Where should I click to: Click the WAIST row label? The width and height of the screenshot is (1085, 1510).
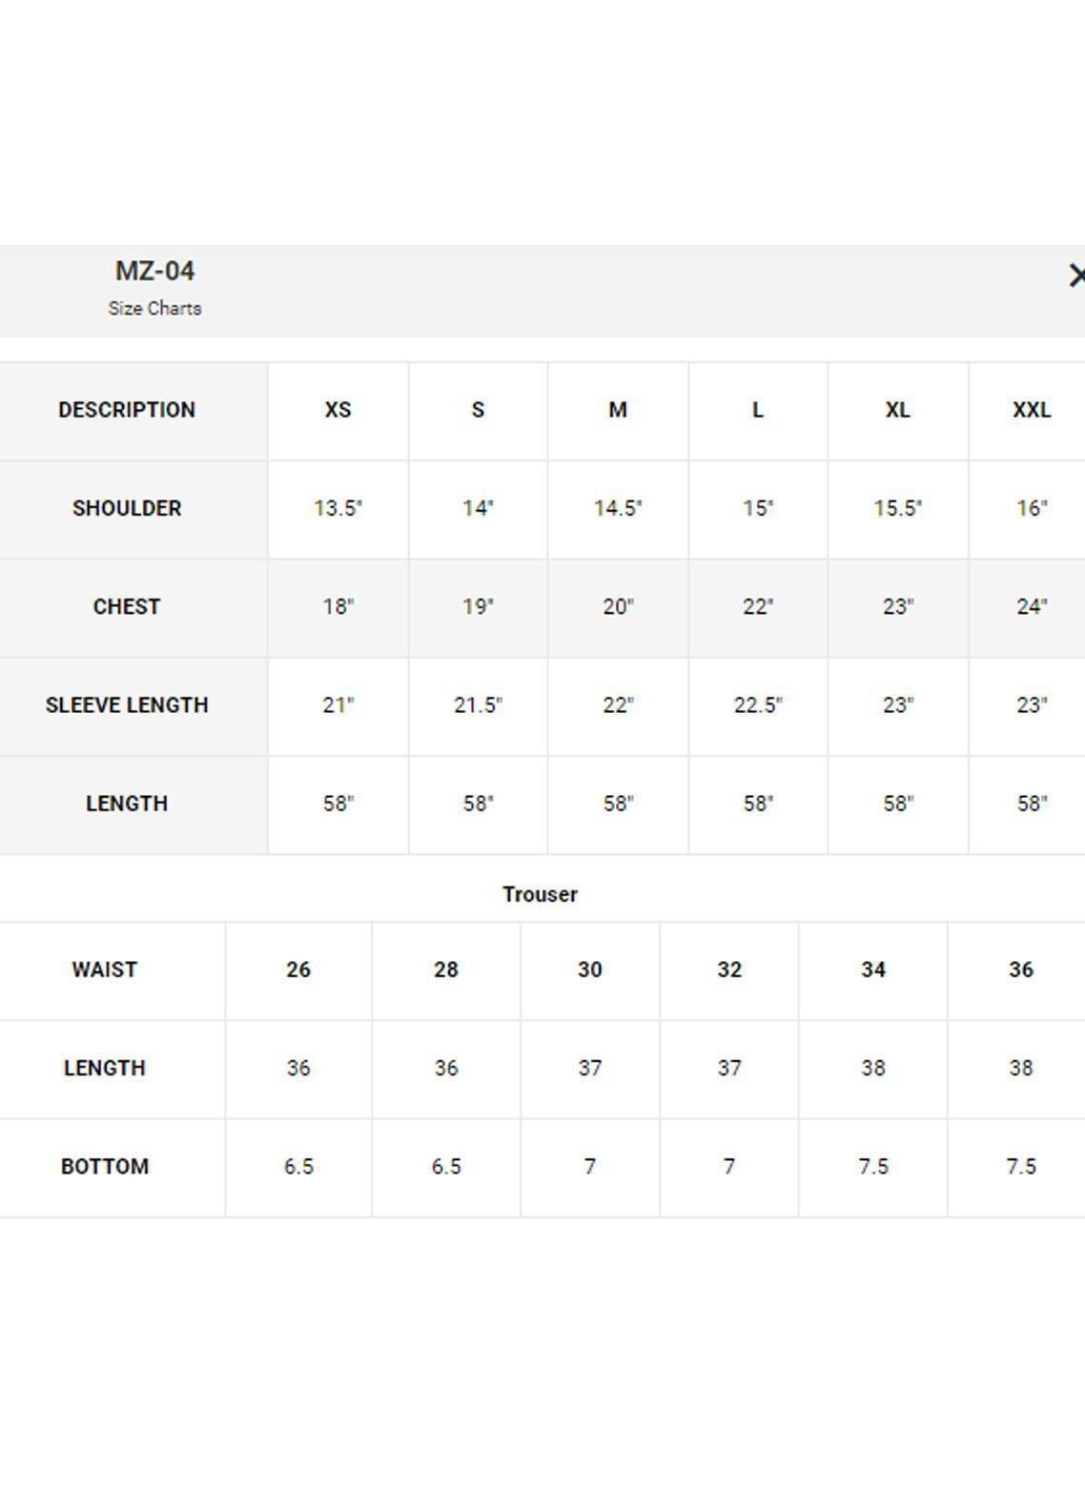[x=105, y=969]
